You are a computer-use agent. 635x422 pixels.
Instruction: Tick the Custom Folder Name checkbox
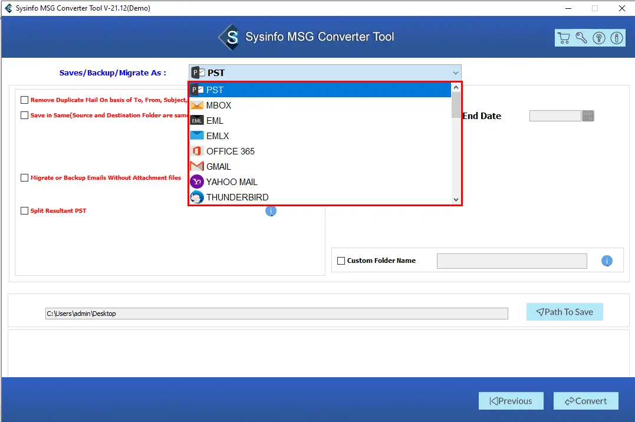click(341, 261)
